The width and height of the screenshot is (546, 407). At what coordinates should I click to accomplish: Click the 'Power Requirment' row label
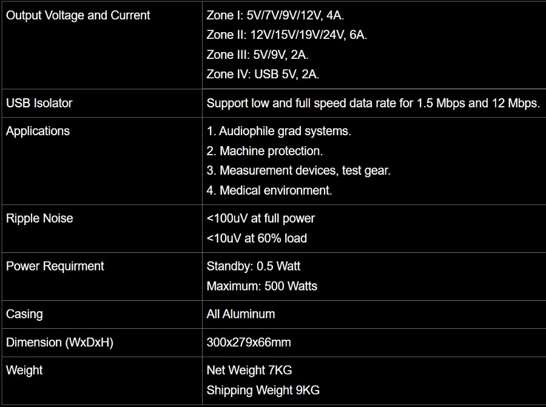click(x=55, y=266)
